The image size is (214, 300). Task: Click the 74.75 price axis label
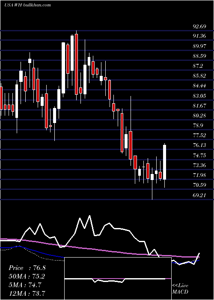pyautogui.click(x=199, y=155)
